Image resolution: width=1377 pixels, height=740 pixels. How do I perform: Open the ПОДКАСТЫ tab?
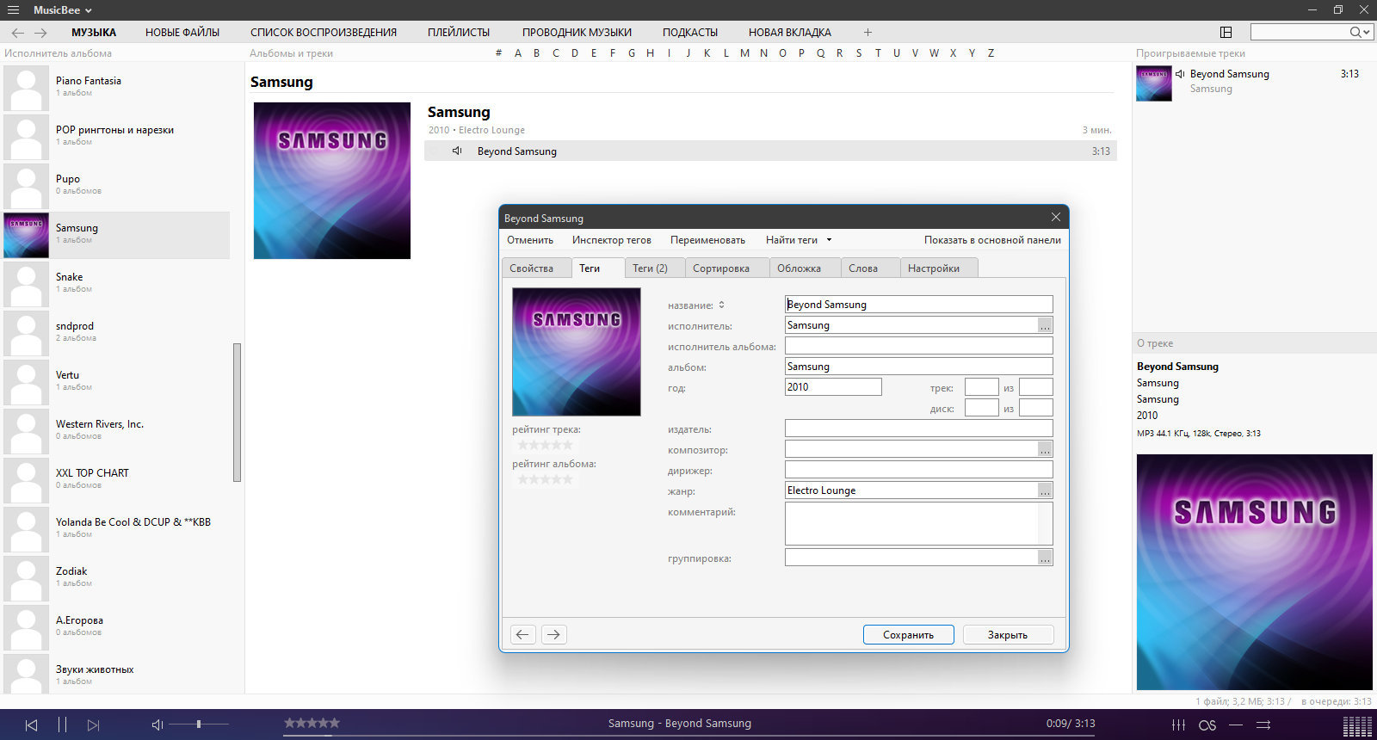click(x=689, y=32)
